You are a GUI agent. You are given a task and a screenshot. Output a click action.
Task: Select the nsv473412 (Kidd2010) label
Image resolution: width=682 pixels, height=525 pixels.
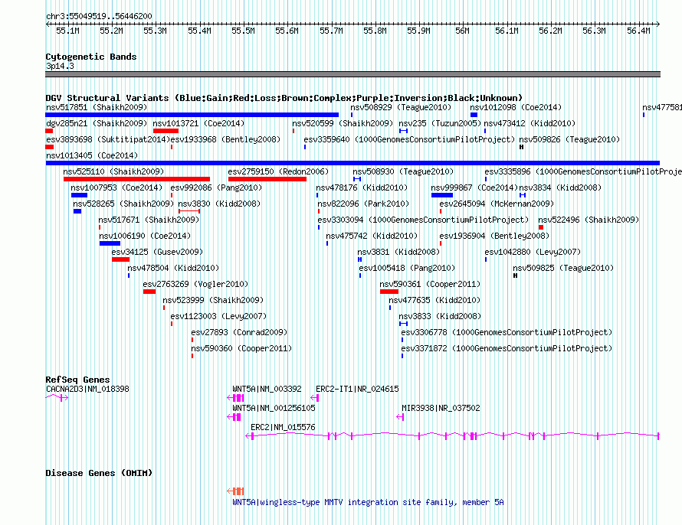tap(530, 123)
